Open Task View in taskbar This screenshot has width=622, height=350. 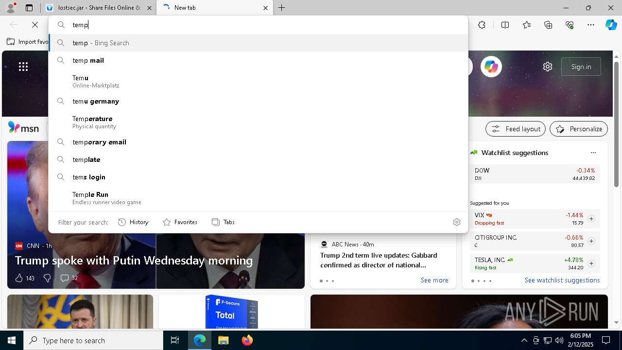(x=175, y=340)
